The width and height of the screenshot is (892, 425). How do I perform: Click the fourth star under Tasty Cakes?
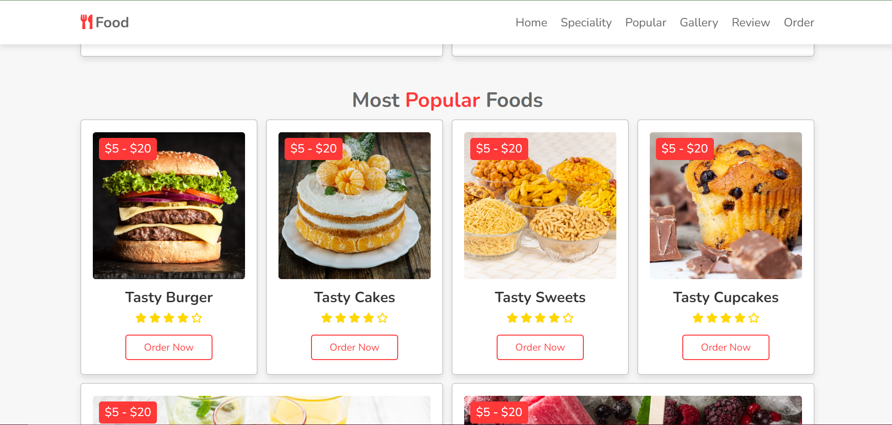coord(368,318)
